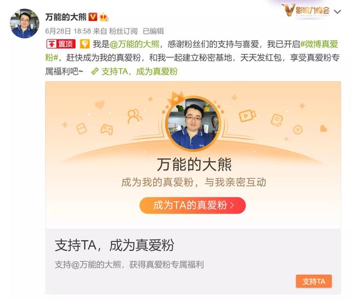Click the game controller icon in banner

[106, 129]
